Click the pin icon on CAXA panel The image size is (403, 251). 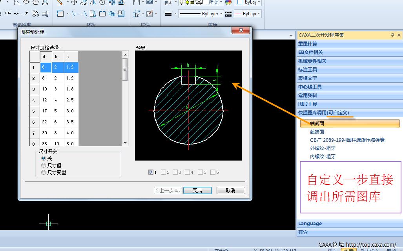(x=392, y=35)
